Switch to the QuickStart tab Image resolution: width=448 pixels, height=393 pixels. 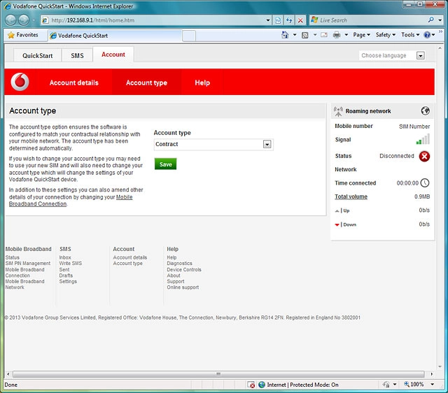click(x=37, y=55)
